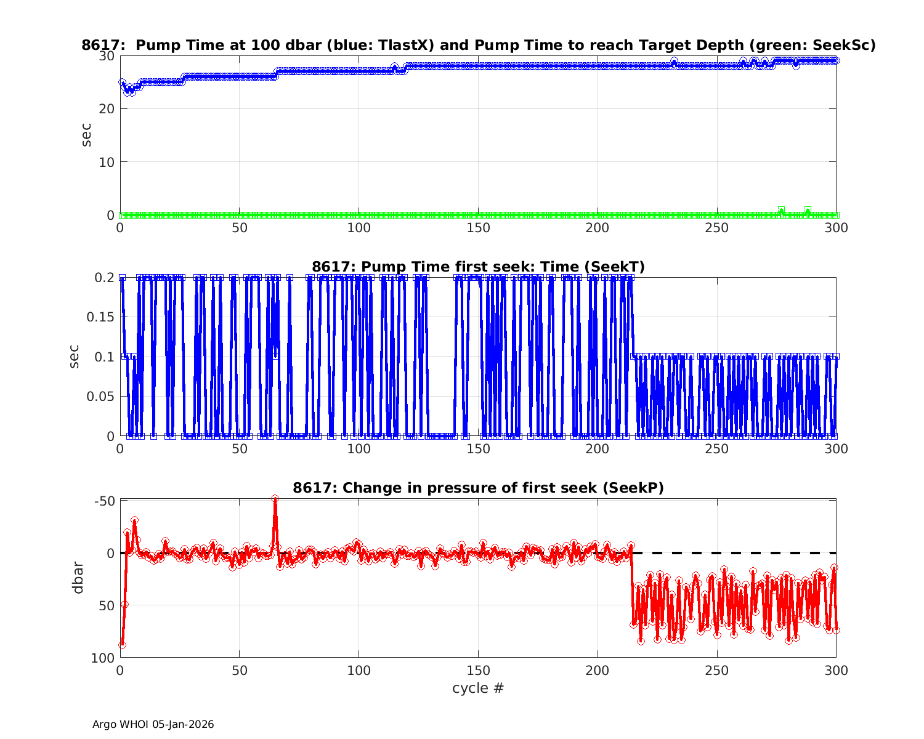Click the bottom plot title mentioning SeekP
Image resolution: width=924 pixels, height=739 pixels.
tap(478, 488)
